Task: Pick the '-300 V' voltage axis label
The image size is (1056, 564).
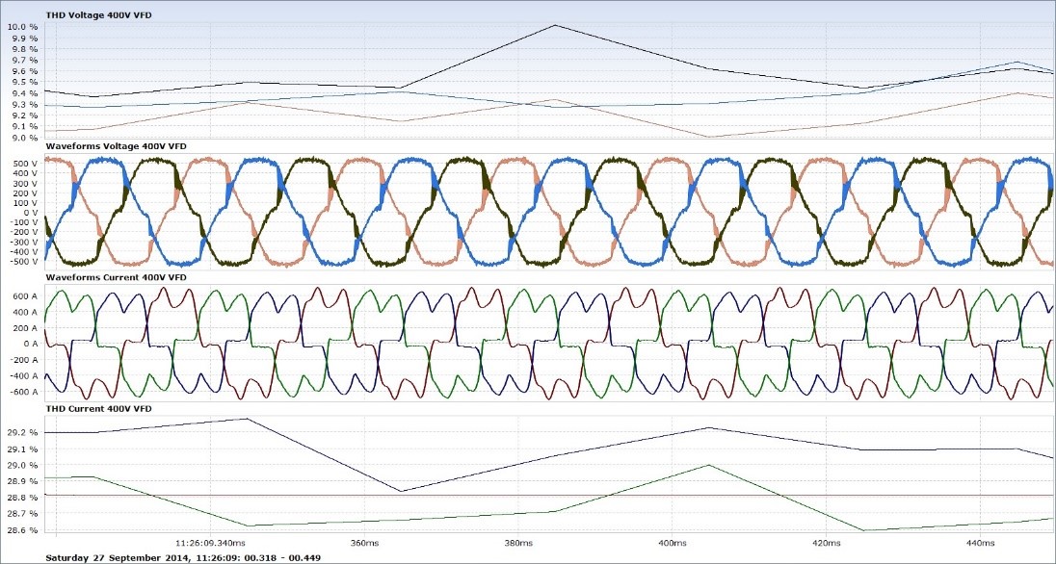Action: click(x=25, y=243)
